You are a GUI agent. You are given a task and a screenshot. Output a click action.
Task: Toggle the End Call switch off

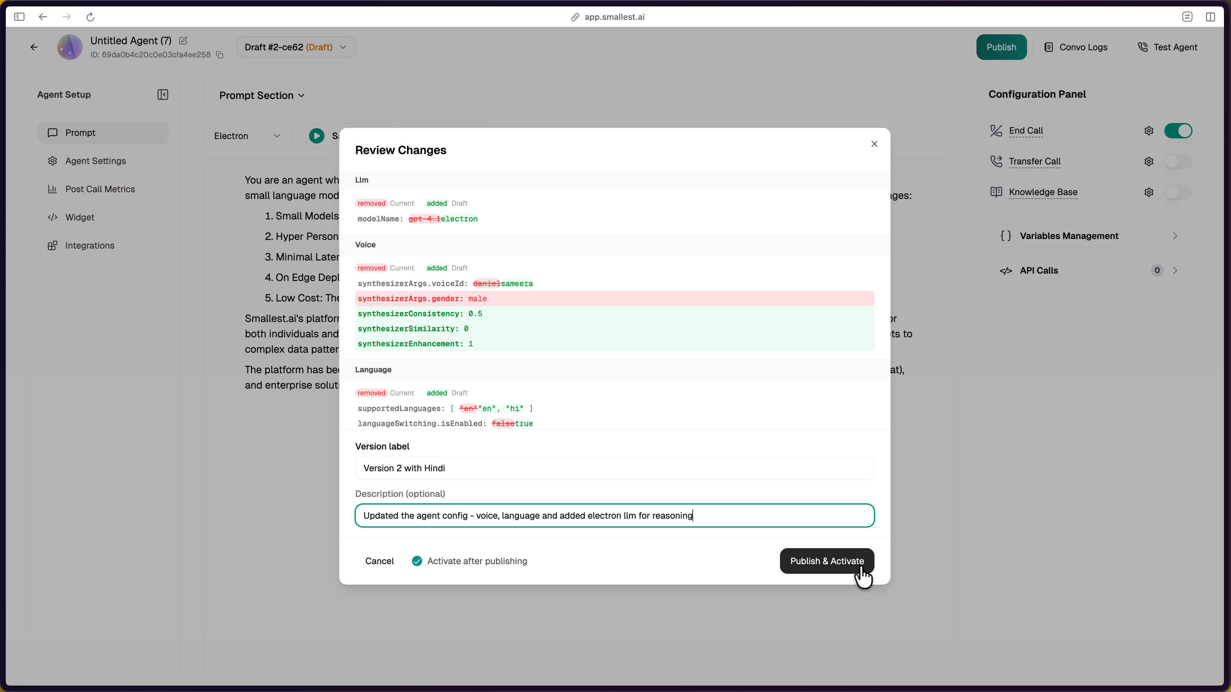tap(1178, 131)
